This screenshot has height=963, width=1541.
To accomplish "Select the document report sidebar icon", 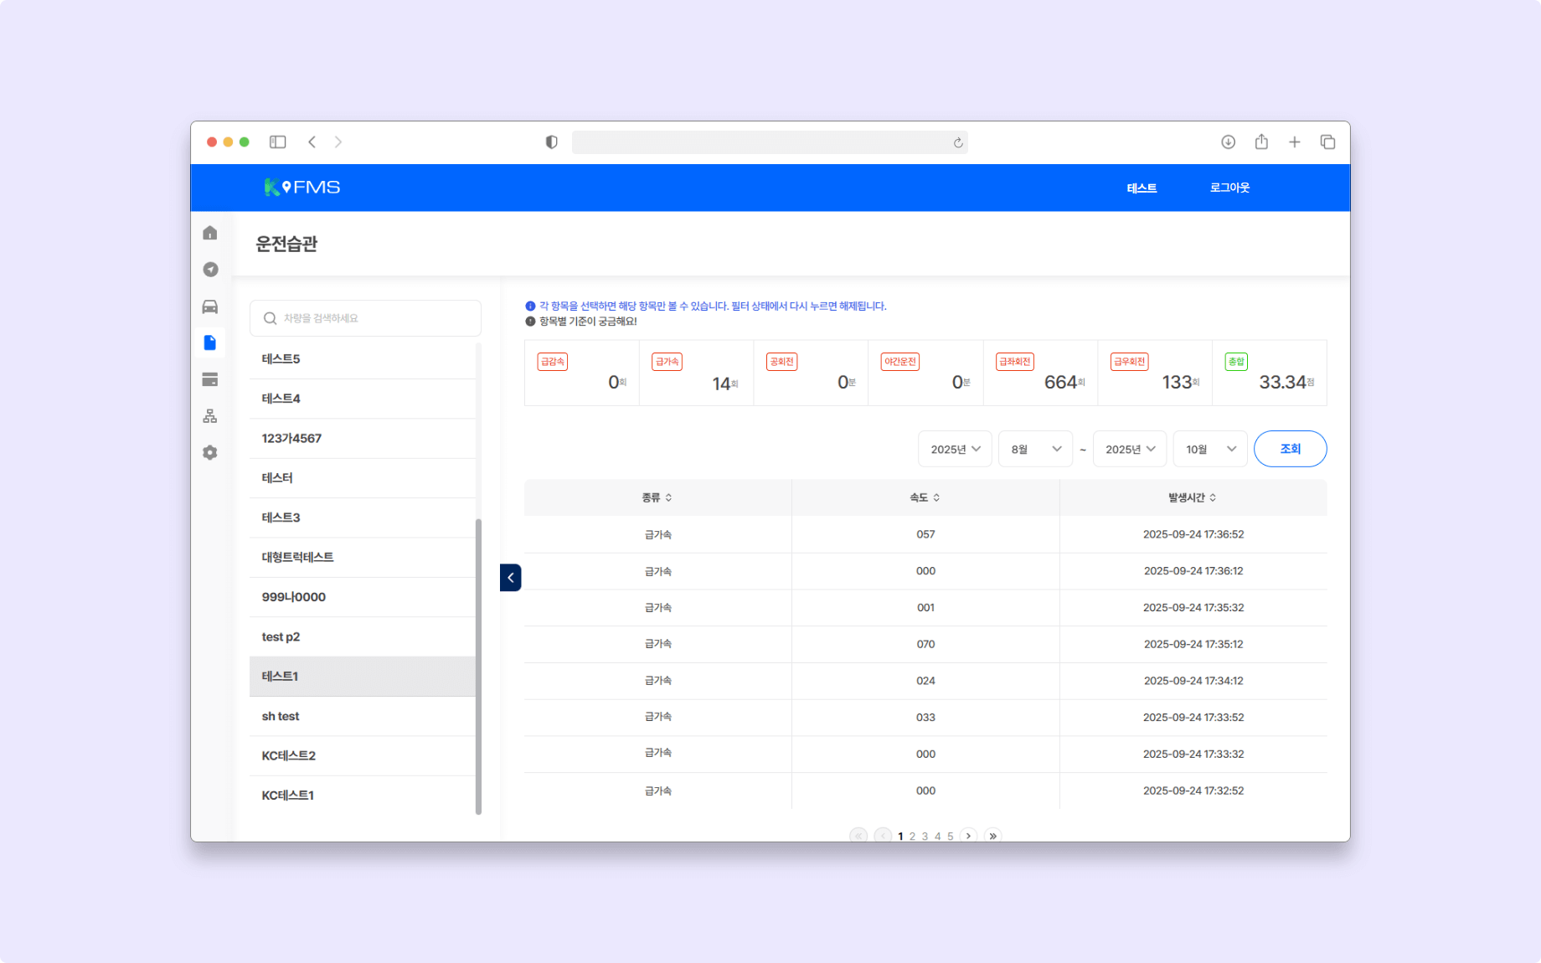I will point(210,342).
